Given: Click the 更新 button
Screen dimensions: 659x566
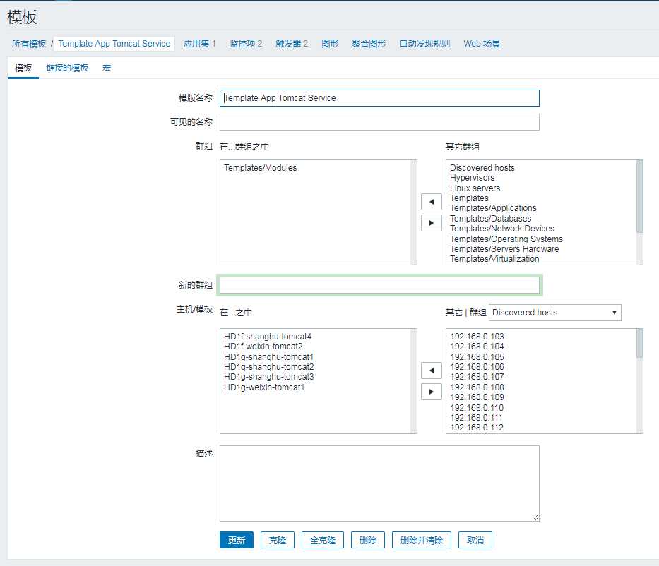Looking at the screenshot, I should pos(237,540).
